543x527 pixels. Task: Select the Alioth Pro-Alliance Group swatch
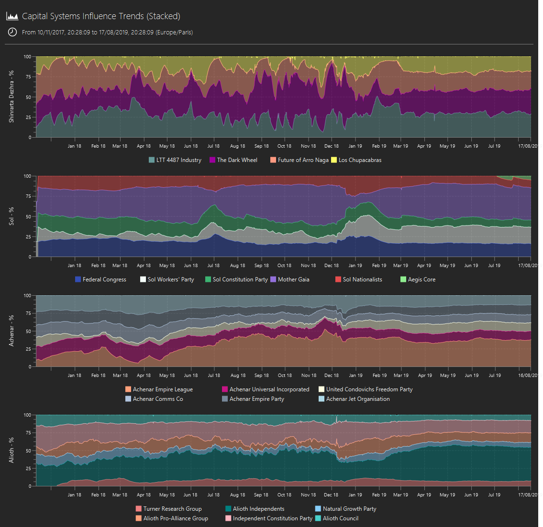click(139, 518)
